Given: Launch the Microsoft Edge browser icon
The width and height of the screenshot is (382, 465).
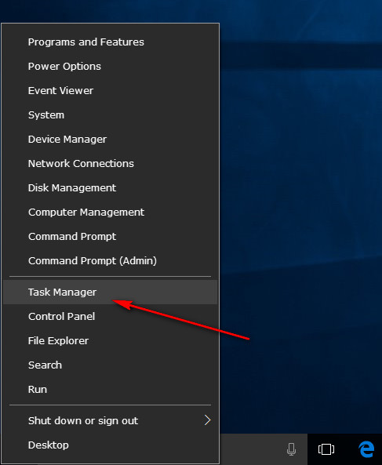Looking at the screenshot, I should 366,449.
